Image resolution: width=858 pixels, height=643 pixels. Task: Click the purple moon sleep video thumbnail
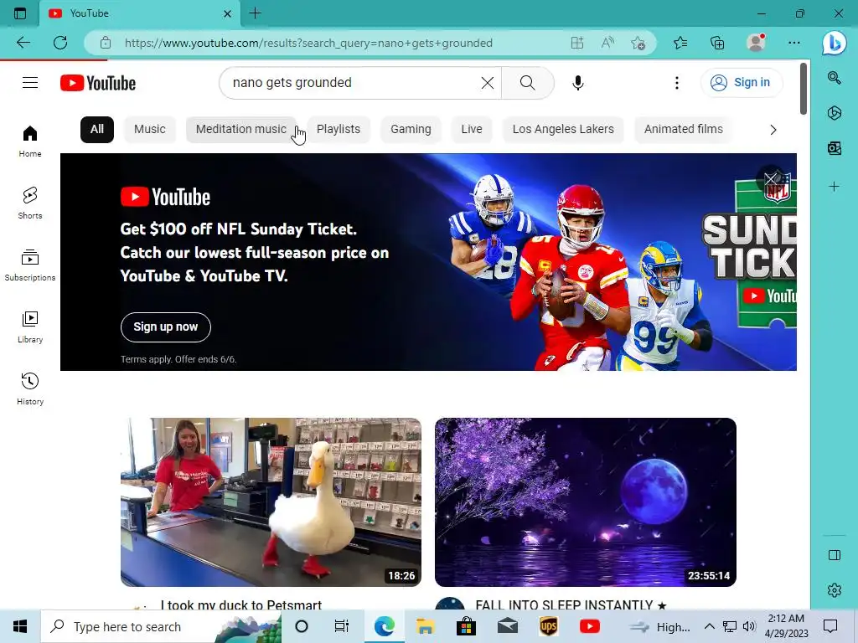[586, 502]
